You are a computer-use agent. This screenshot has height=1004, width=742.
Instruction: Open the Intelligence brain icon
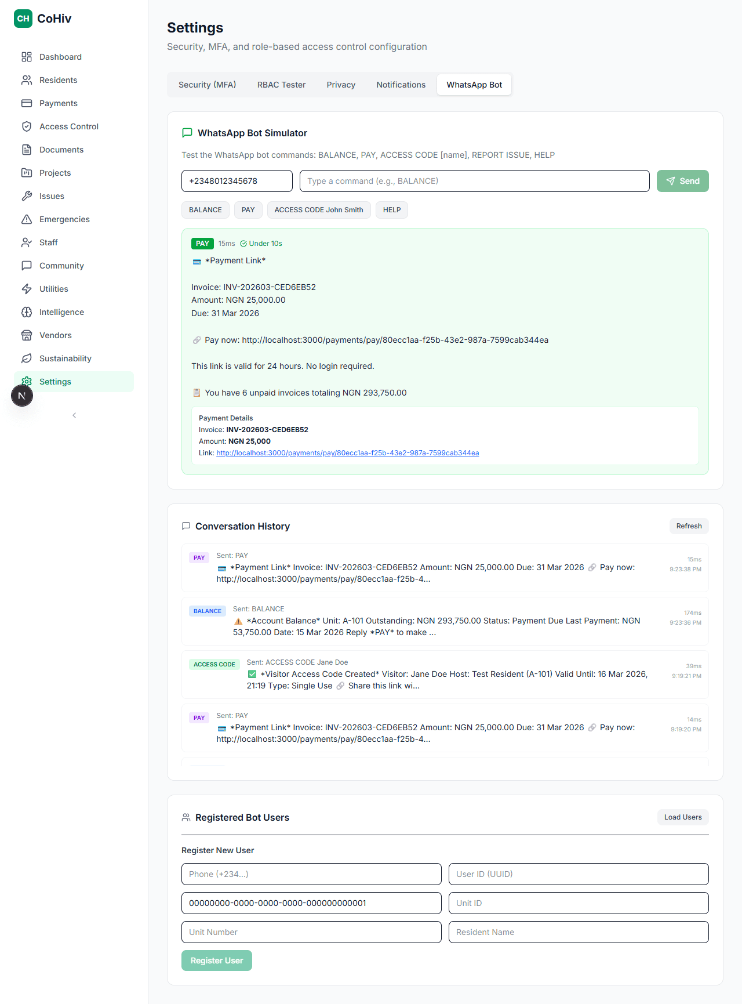27,312
